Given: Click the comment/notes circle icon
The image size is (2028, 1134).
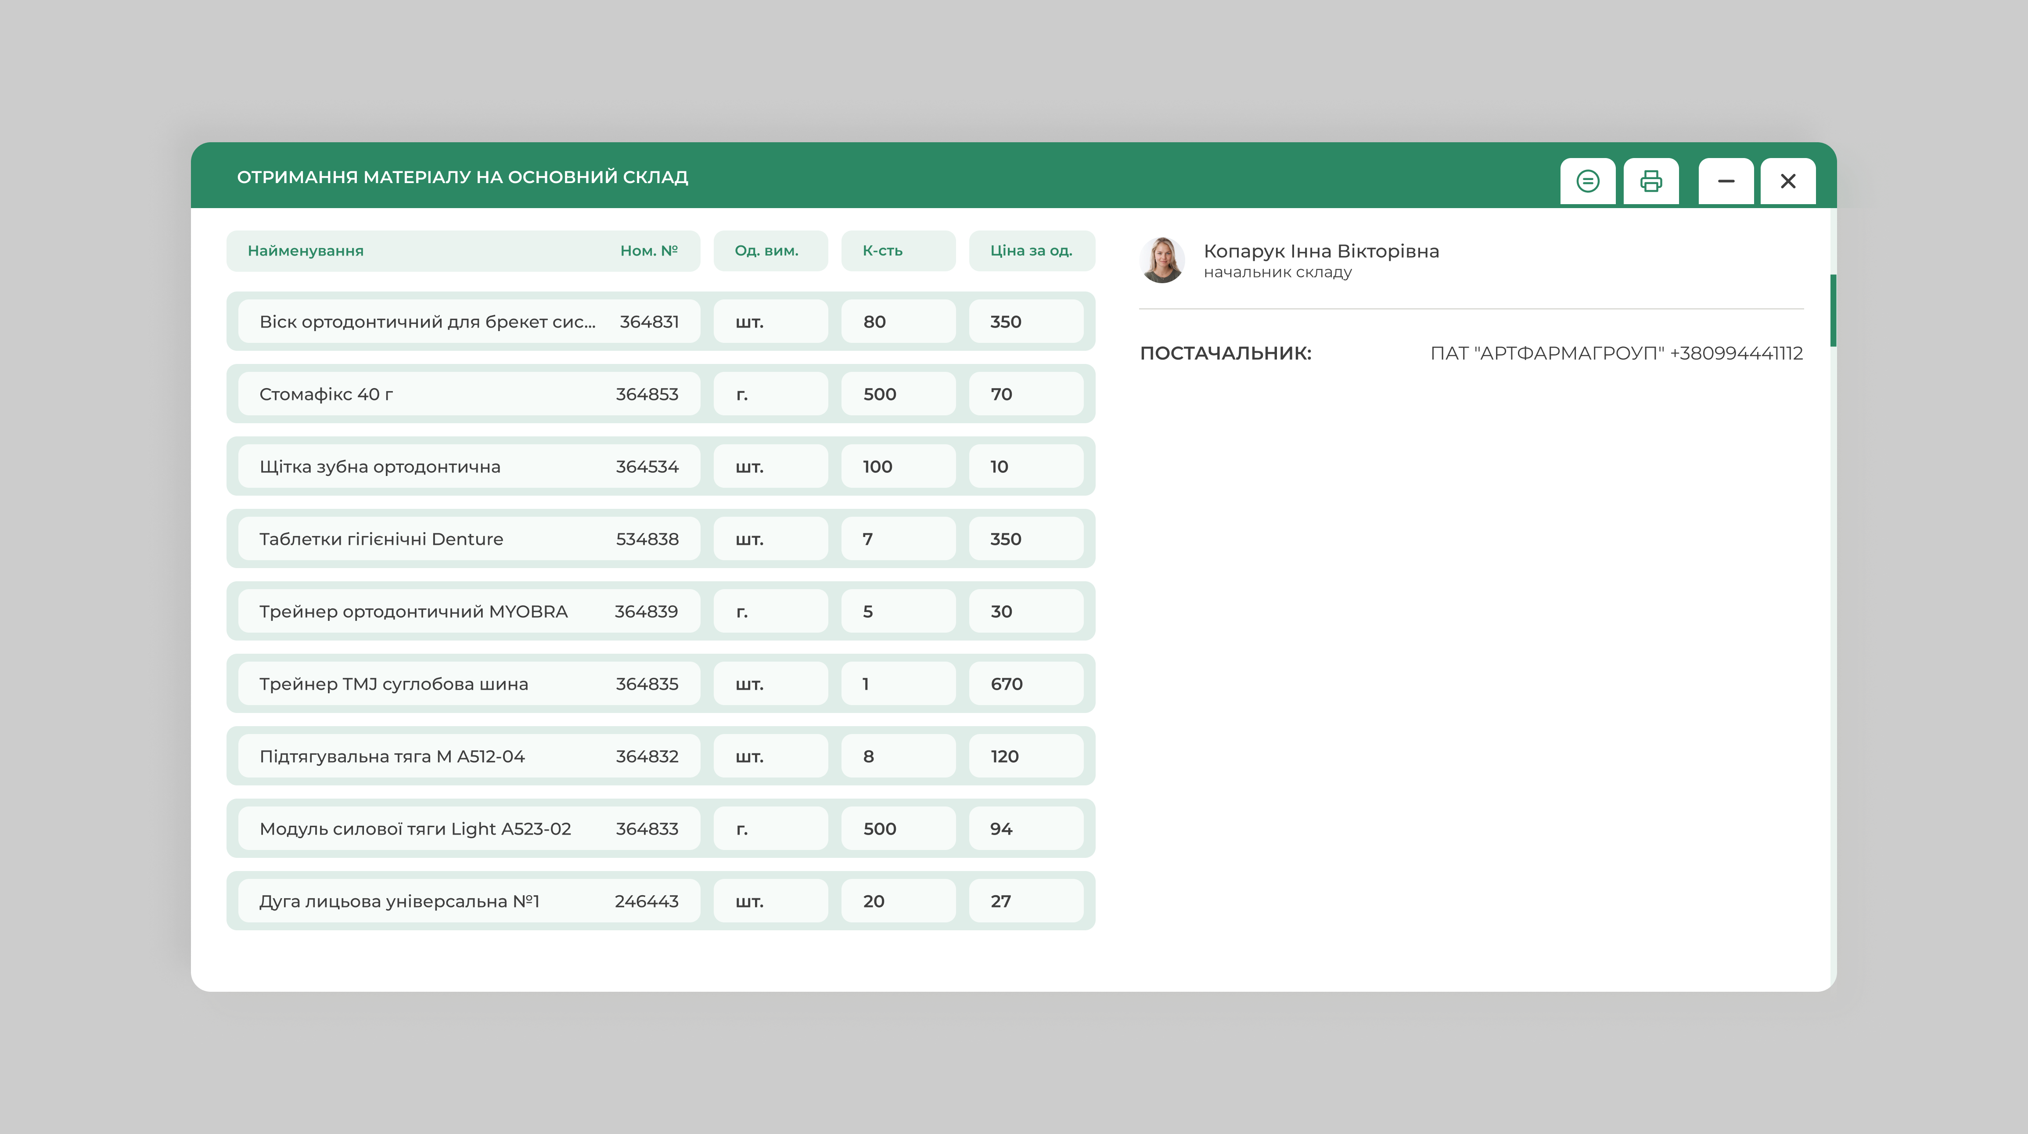Looking at the screenshot, I should pyautogui.click(x=1587, y=181).
